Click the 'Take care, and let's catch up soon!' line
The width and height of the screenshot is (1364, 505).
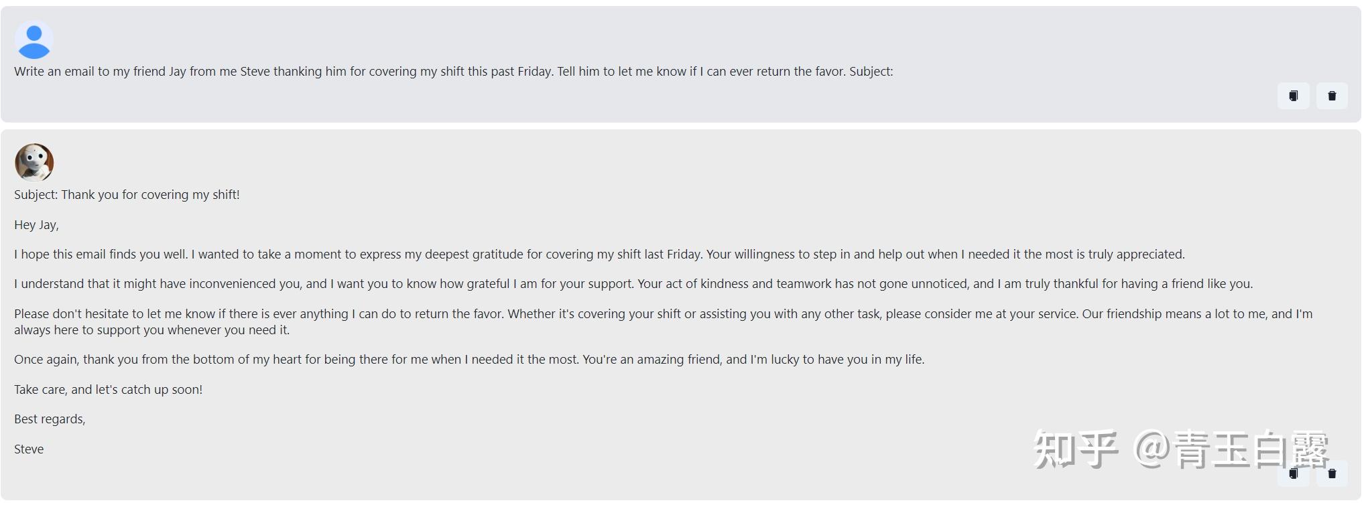click(108, 390)
